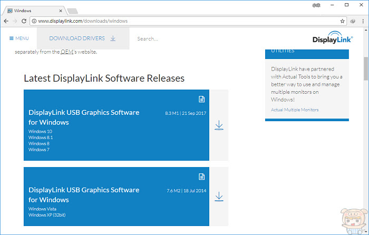Image resolution: width=369 pixels, height=235 pixels.
Task: Close the Windows browser tab
Action: [61, 11]
